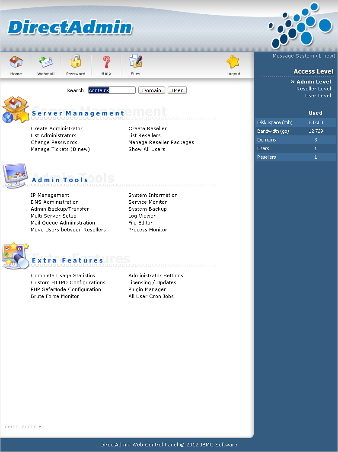Open Manage Tickets
The height and width of the screenshot is (452, 338).
[60, 149]
